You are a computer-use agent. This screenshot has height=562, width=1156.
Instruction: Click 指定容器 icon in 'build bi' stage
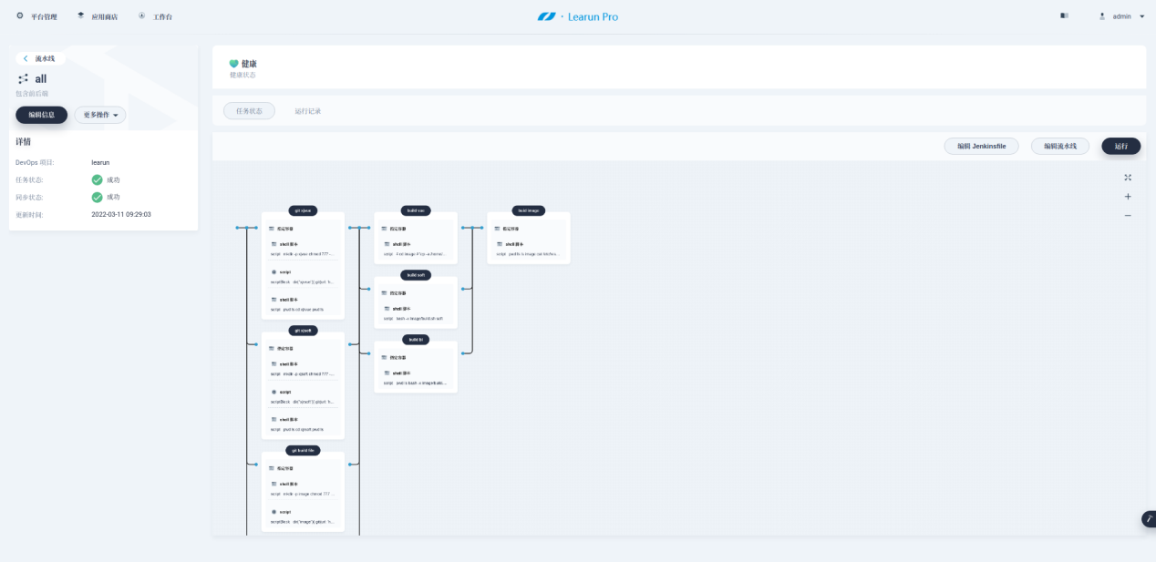coord(385,358)
